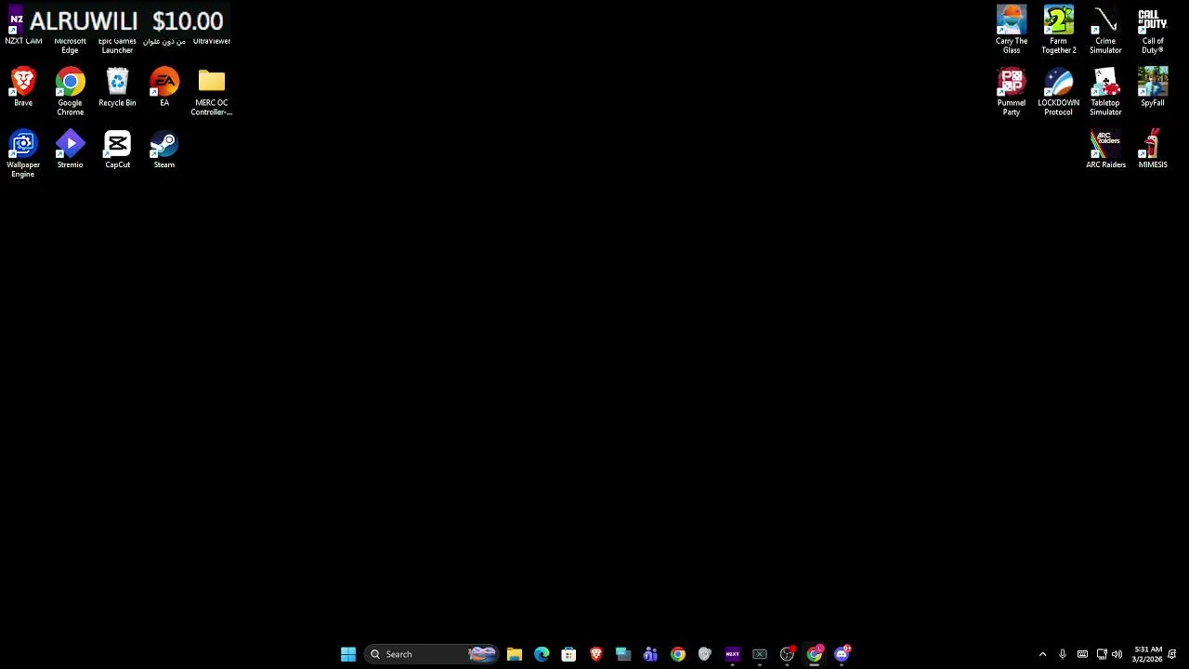1189x669 pixels.
Task: Select the NZXT CAM desktop shortcut
Action: point(23,25)
